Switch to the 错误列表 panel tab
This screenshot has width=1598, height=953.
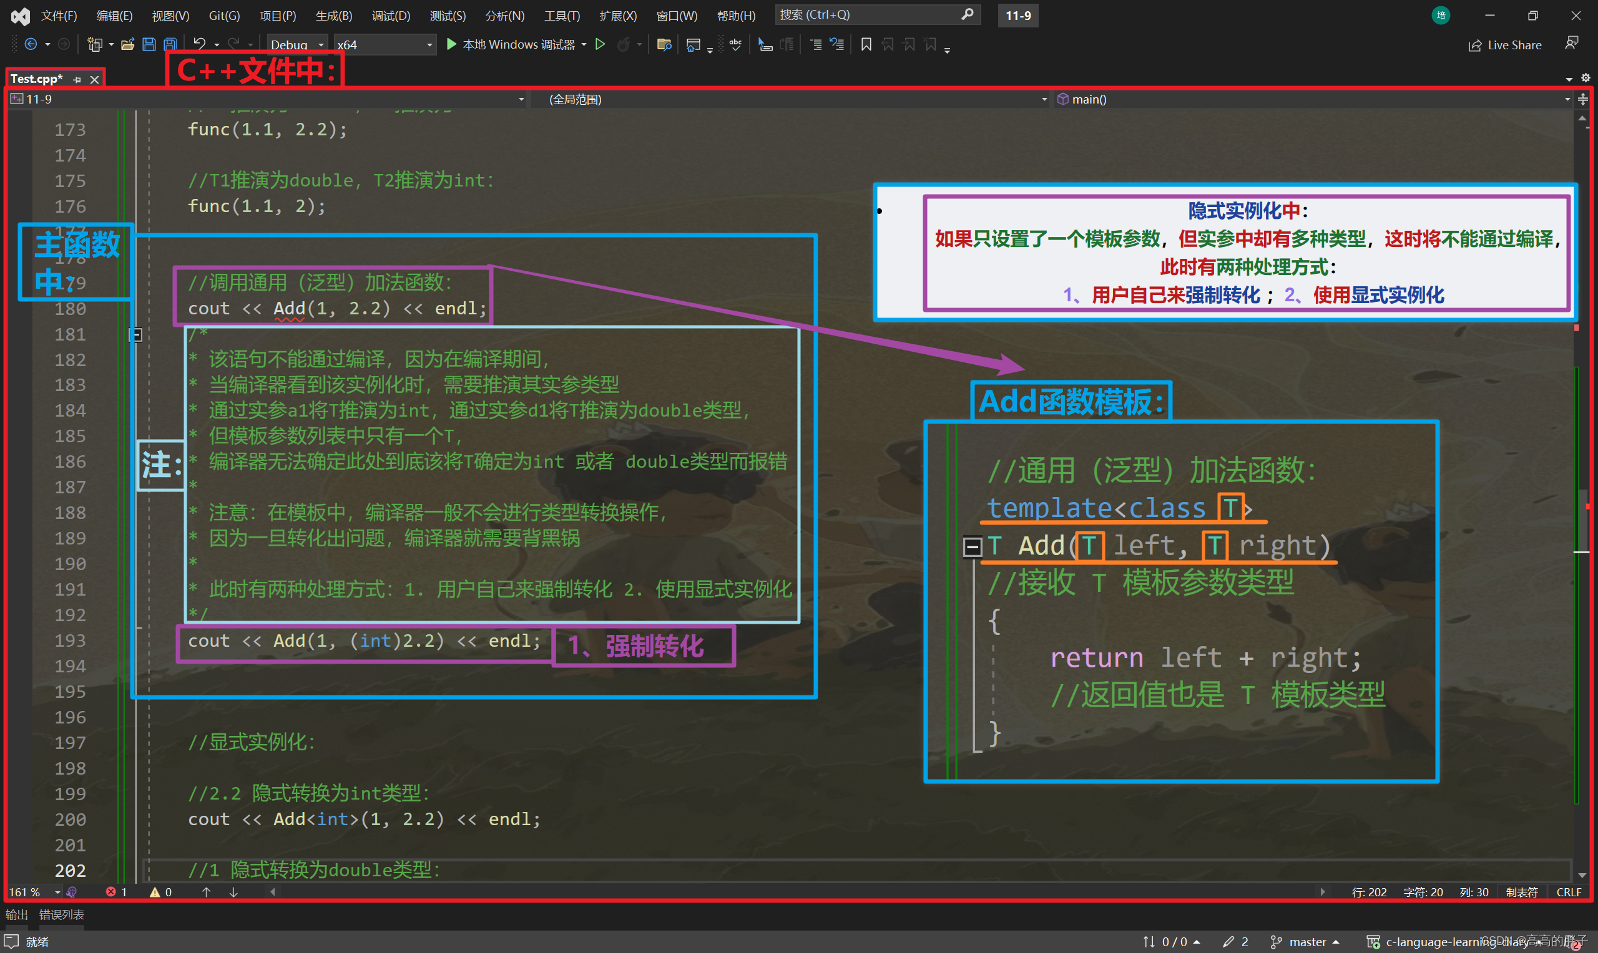(x=62, y=914)
